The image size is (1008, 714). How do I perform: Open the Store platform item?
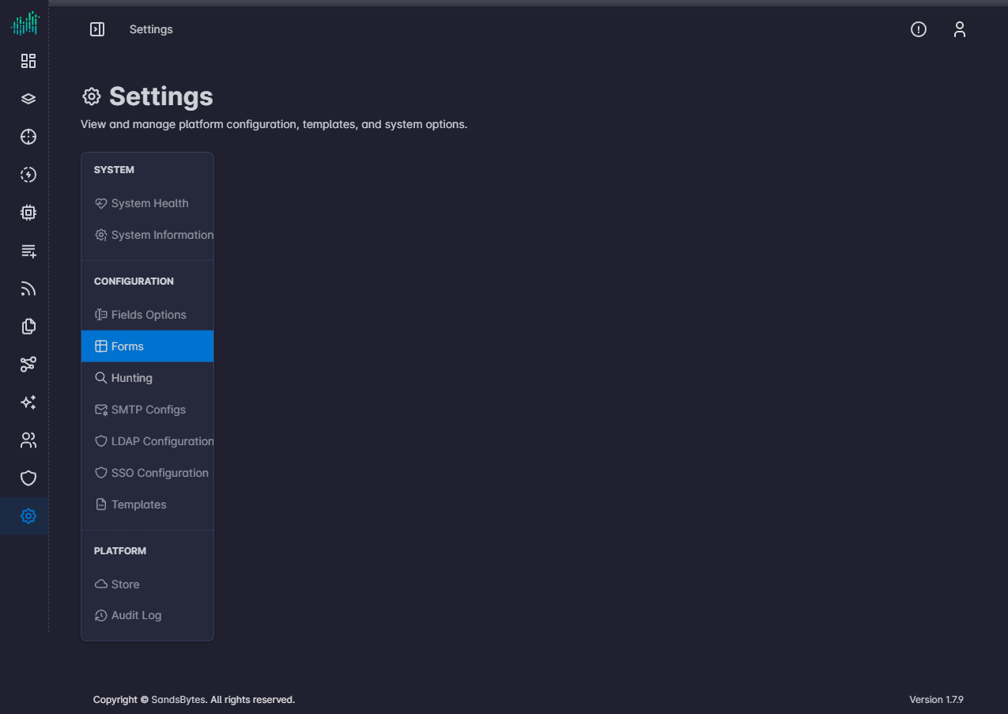[x=147, y=584]
